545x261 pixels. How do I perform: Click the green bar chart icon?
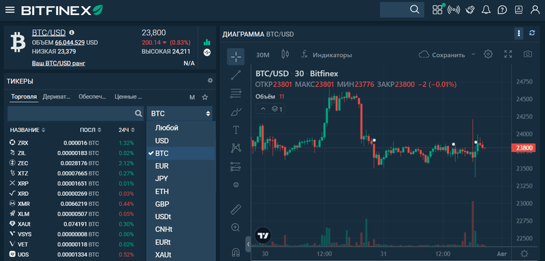click(207, 42)
